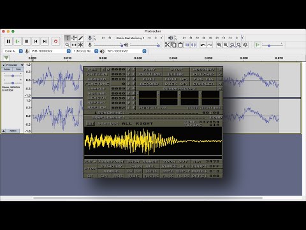Image resolution: width=306 pixels, height=230 pixels.
Task: Click the ProTracker CLEAR button
Action: (x=176, y=74)
